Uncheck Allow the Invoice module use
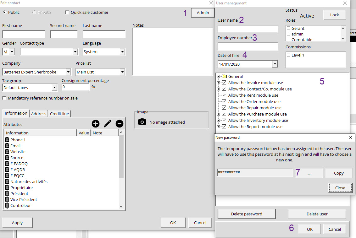Image resolution: width=356 pixels, height=238 pixels. point(224,82)
